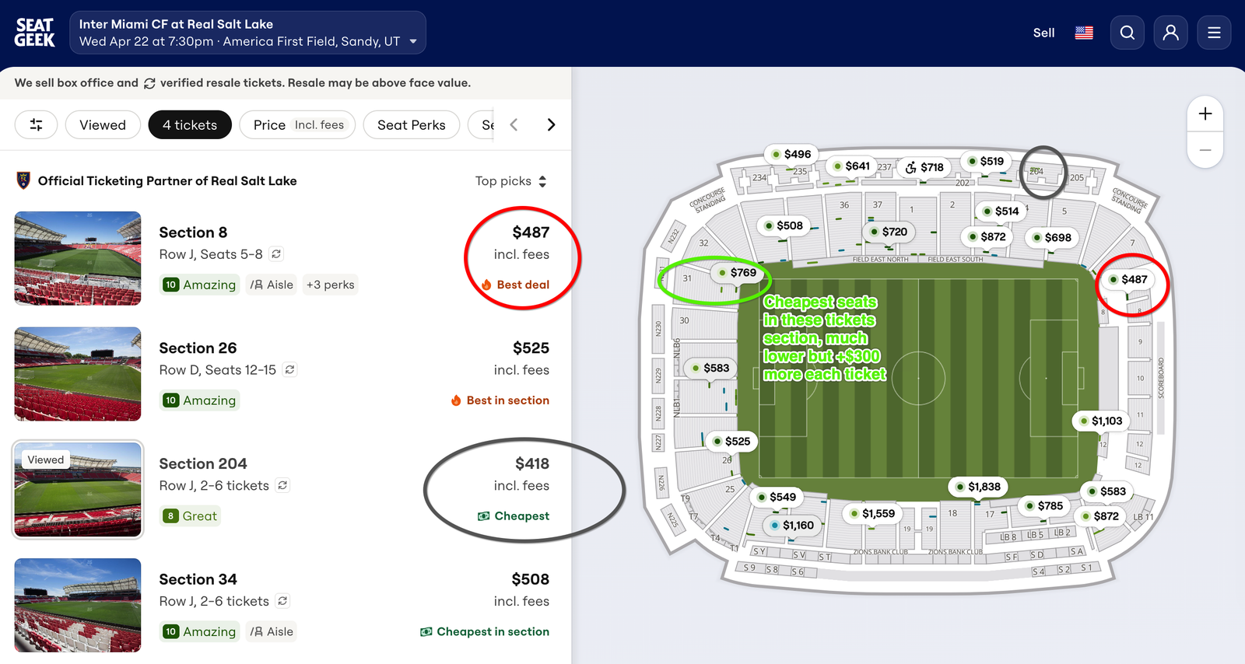The image size is (1245, 664).
Task: Click the SeatGeek logo
Action: click(x=35, y=33)
